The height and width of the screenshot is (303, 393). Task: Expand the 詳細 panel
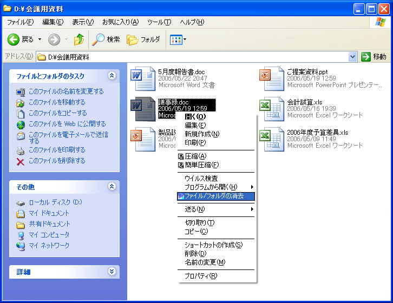(x=112, y=271)
